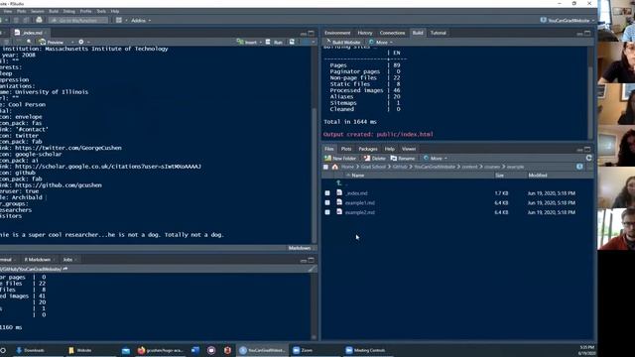635x357 pixels.
Task: Check the _index.md file checkbox
Action: click(327, 193)
